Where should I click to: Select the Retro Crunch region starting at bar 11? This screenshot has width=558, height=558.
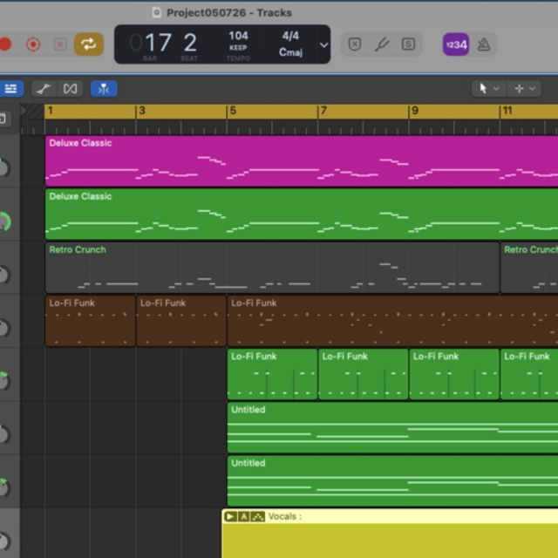(529, 268)
